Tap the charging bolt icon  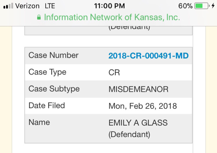tap(213, 6)
